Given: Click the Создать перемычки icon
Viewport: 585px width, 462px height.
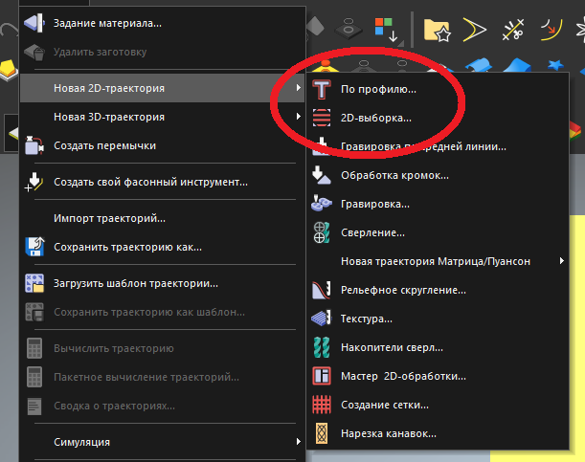Looking at the screenshot, I should (x=34, y=145).
